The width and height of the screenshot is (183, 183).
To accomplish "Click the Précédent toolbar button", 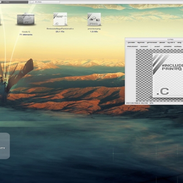I will pyautogui.click(x=132, y=47).
